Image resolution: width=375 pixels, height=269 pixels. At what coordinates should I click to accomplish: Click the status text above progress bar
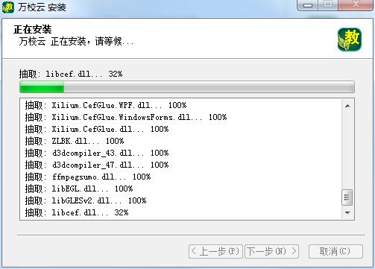pyautogui.click(x=71, y=74)
